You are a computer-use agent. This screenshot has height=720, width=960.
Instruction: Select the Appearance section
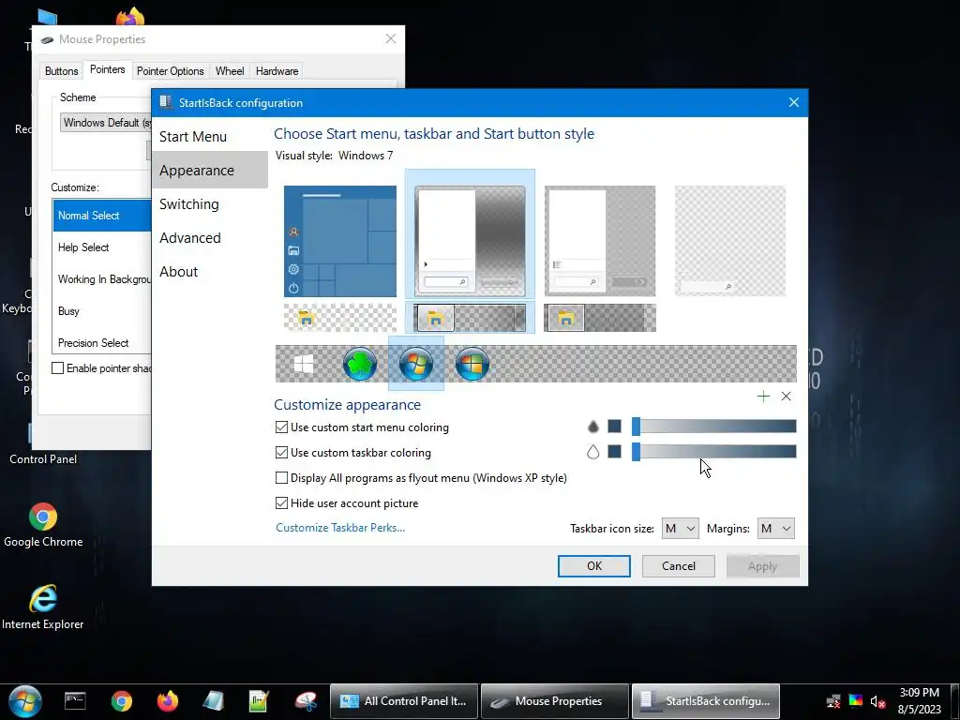tap(210, 171)
